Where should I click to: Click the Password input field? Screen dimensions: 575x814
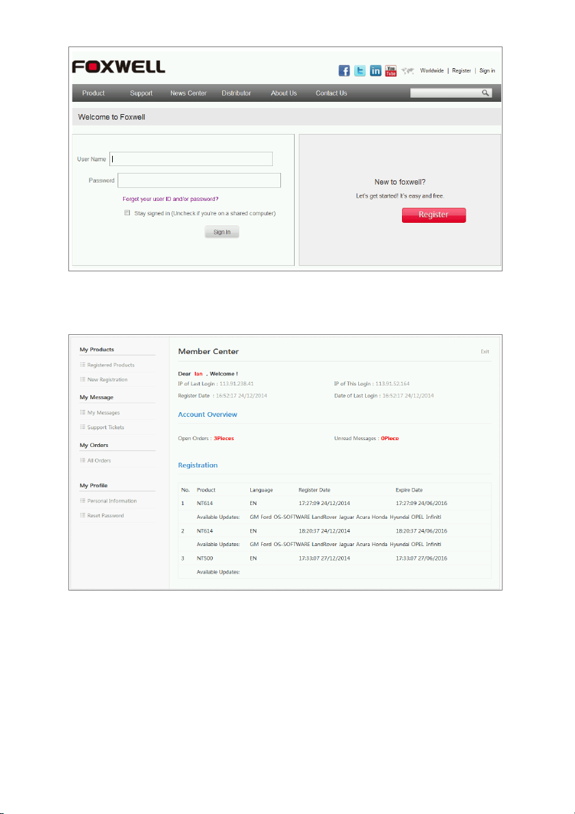[x=200, y=180]
